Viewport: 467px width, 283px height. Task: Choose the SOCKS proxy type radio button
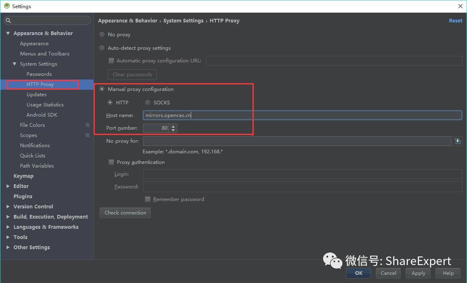147,103
